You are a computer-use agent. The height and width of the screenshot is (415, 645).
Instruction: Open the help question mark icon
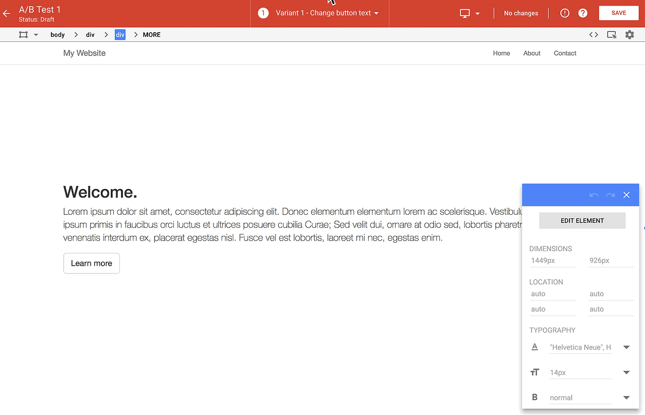tap(583, 14)
